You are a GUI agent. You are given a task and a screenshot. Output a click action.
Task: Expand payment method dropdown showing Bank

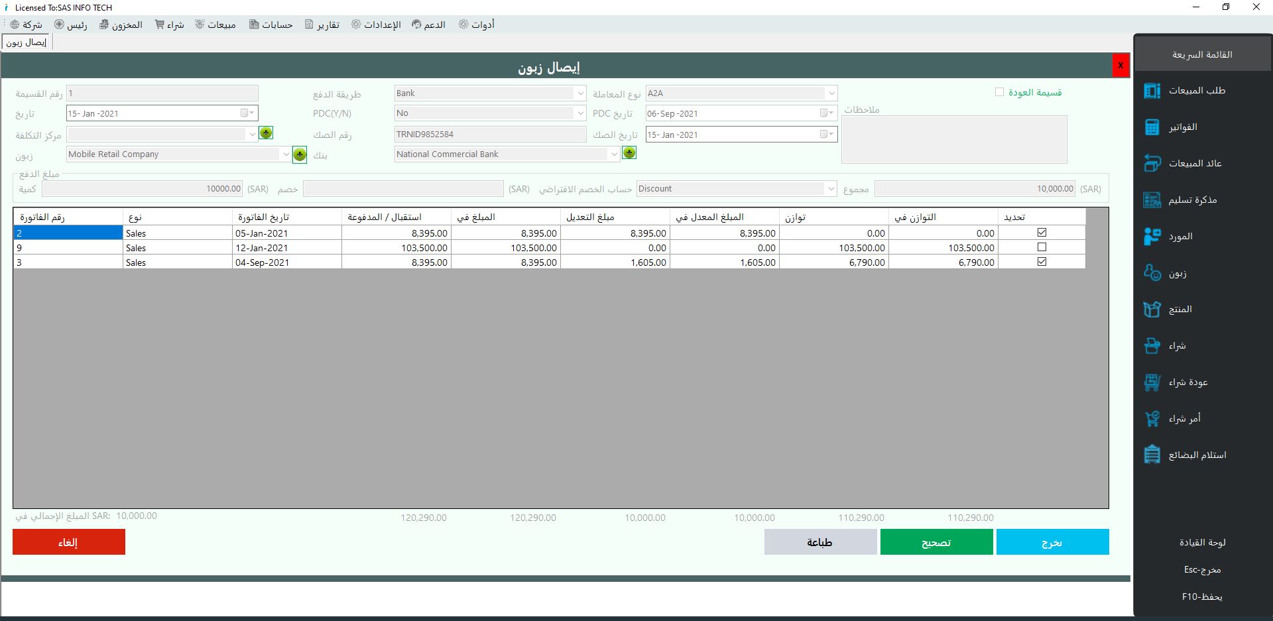580,93
